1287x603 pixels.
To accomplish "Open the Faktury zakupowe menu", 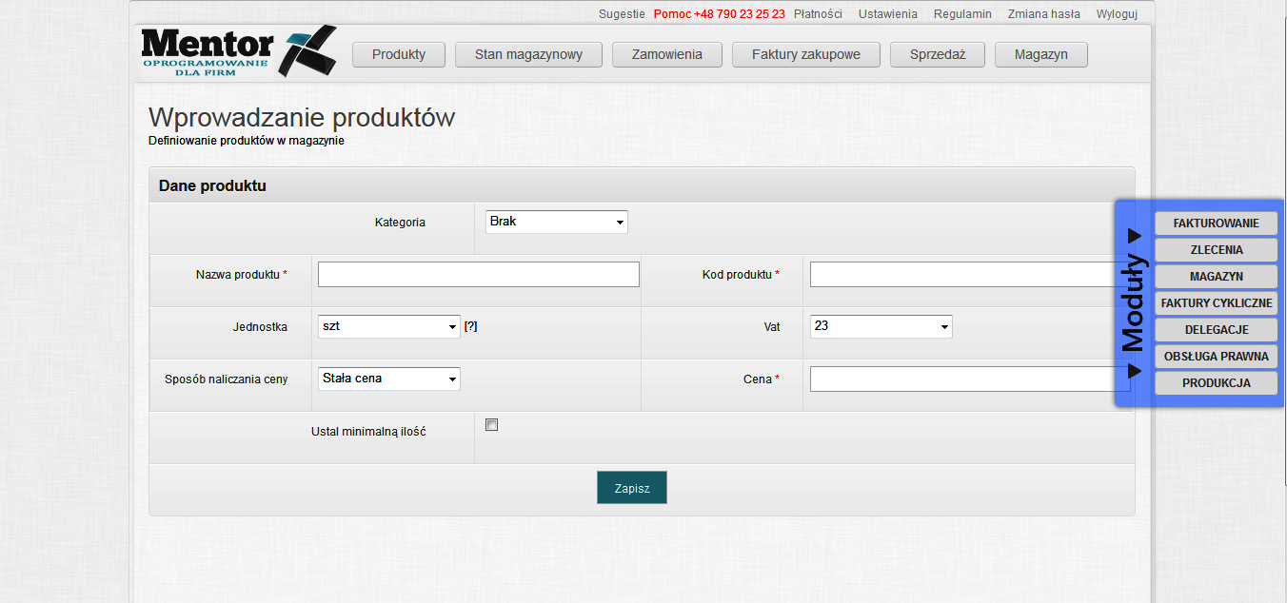I will click(x=805, y=55).
